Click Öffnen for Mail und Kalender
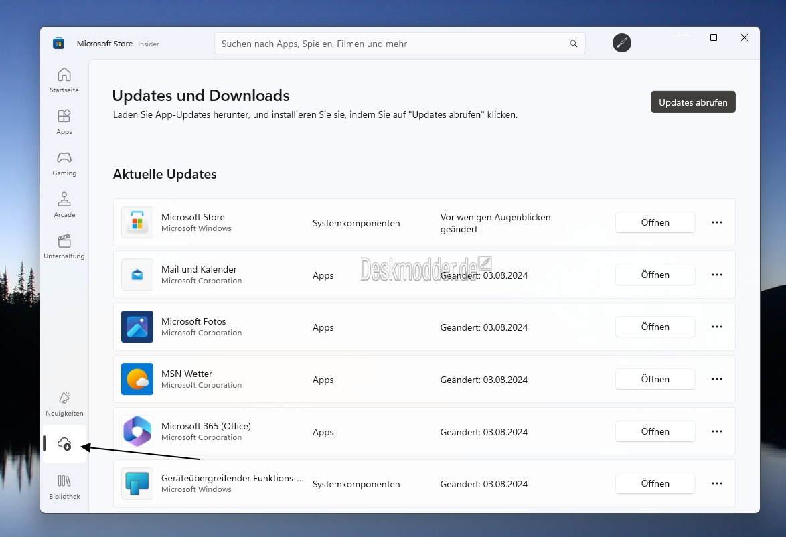 tap(655, 275)
